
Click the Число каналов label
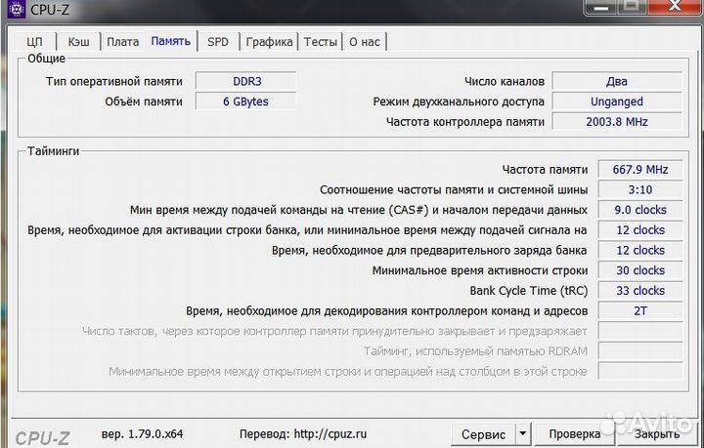click(505, 82)
